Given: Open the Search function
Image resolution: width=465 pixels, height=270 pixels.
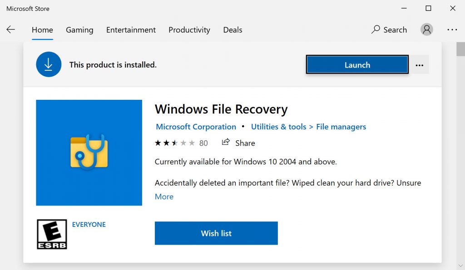Looking at the screenshot, I should click(389, 29).
